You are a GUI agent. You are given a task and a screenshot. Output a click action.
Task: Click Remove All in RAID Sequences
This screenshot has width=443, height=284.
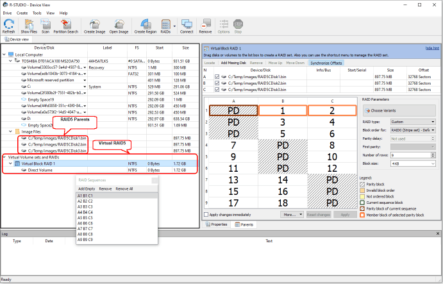tap(124, 188)
